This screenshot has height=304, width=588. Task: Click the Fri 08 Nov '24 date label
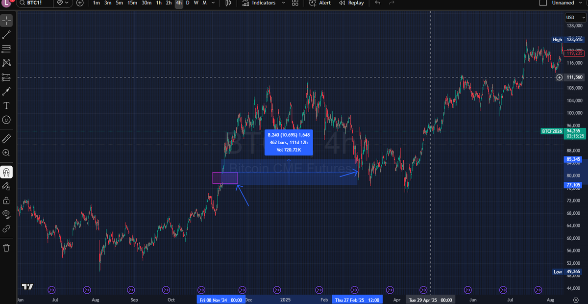[220, 300]
